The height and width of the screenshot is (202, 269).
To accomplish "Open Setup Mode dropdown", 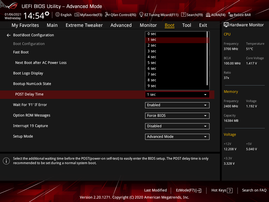I will point(177,137).
